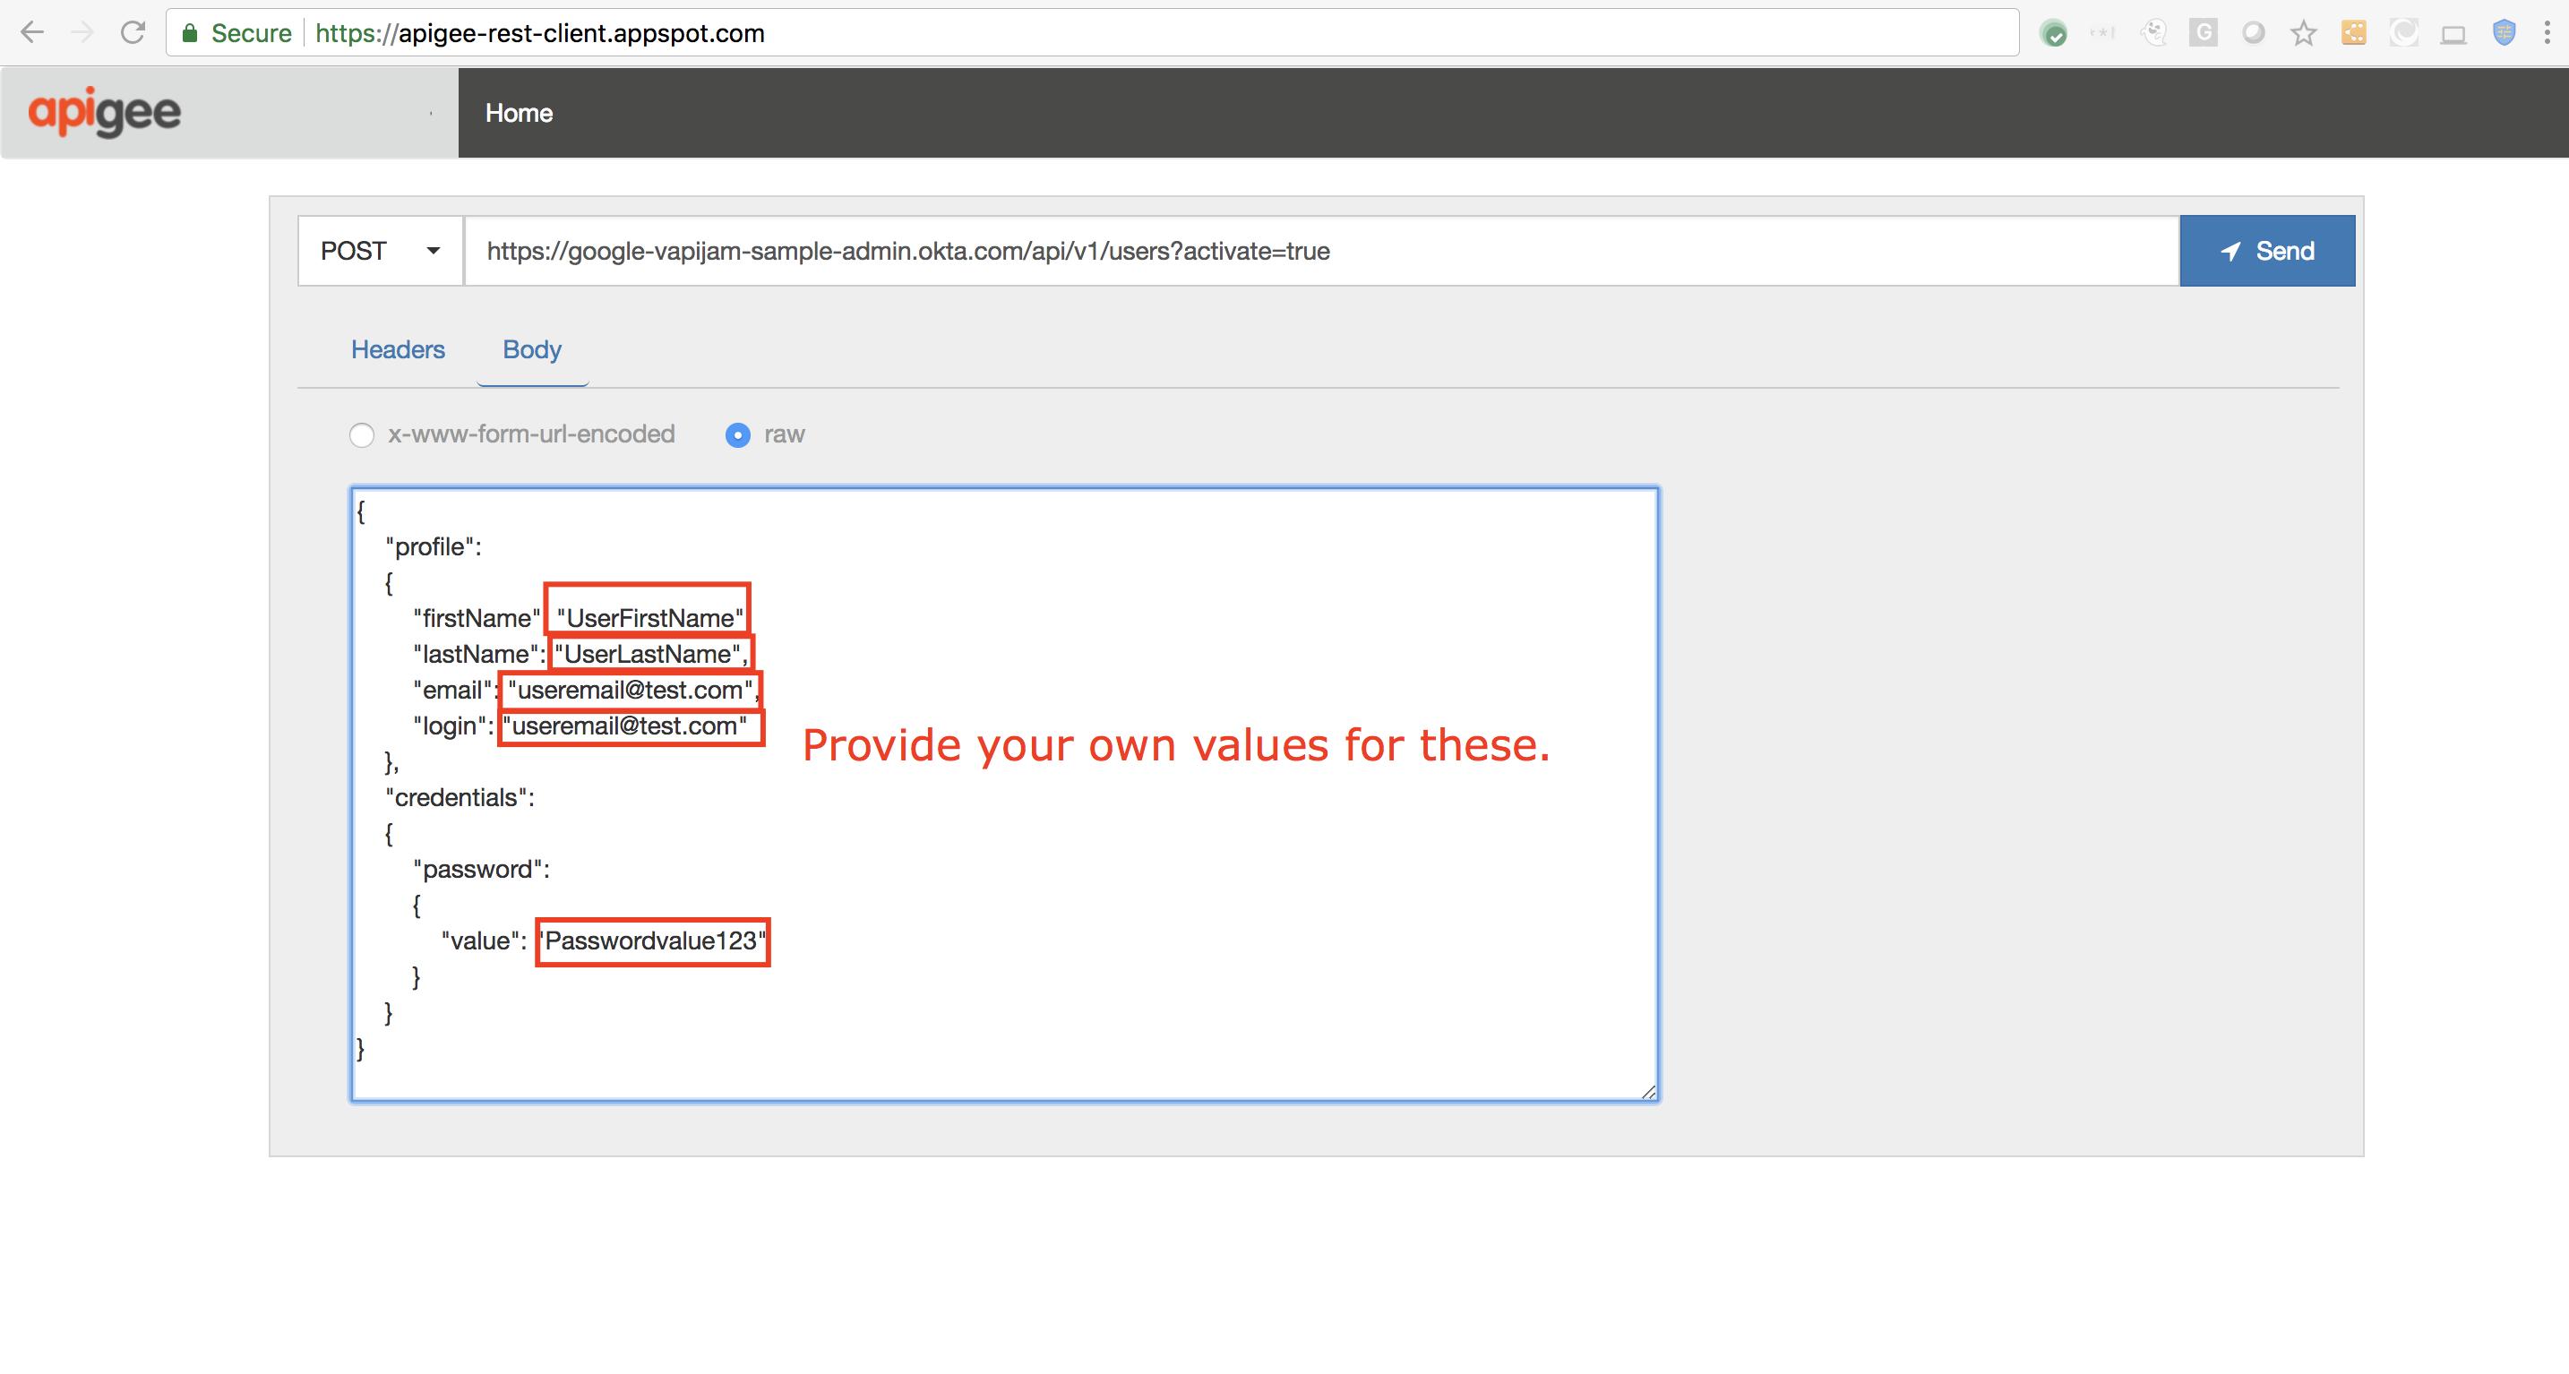
Task: Open the Ghostery ghost extension icon
Action: tap(2154, 33)
